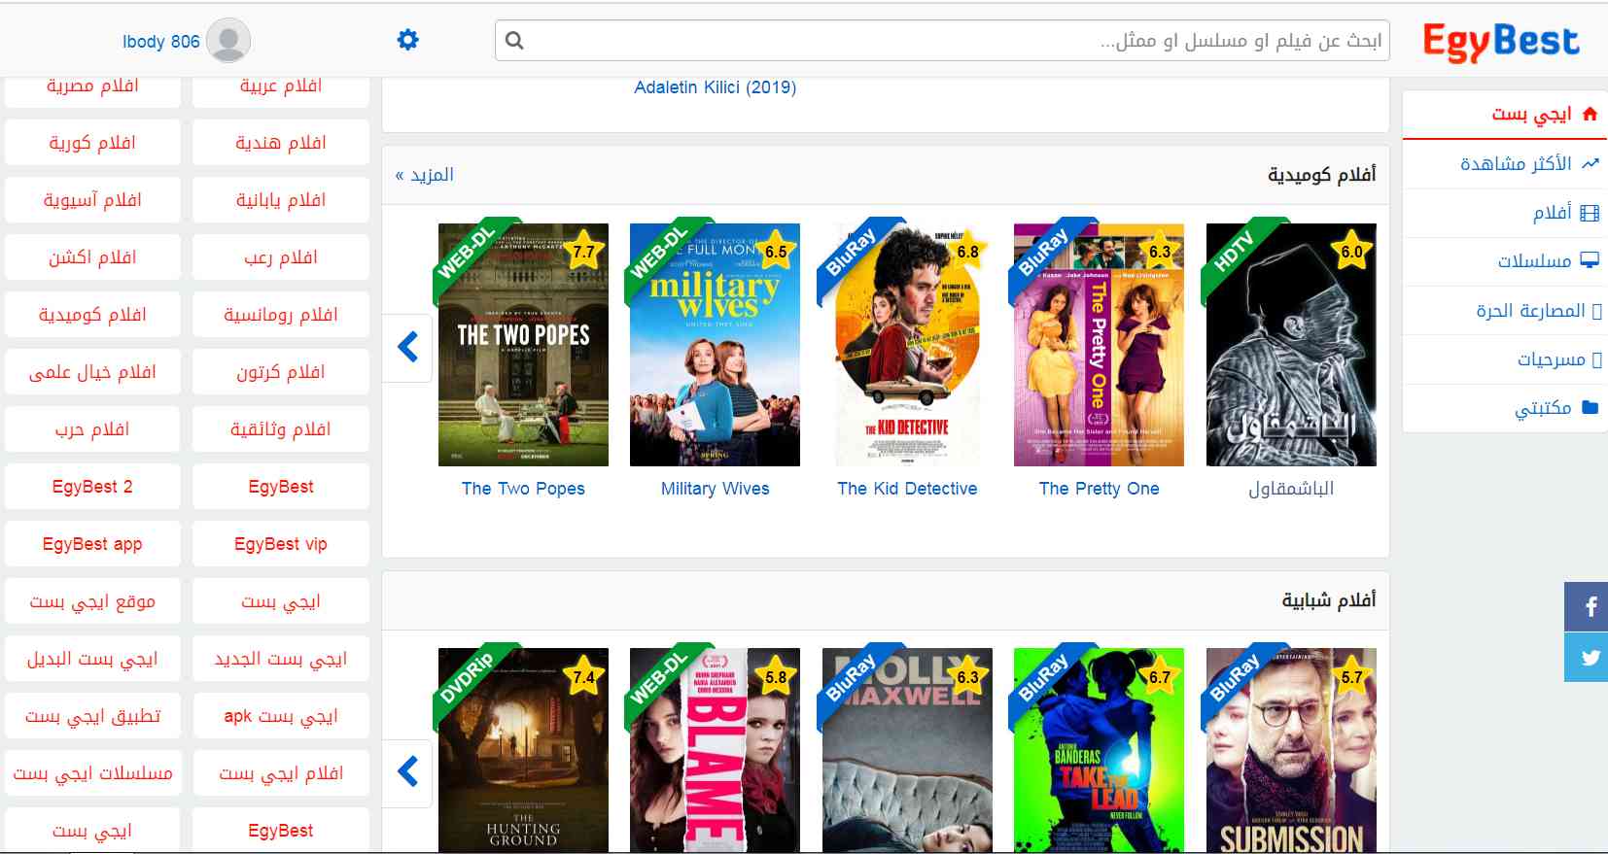Click the Ibody 806 user avatar
The width and height of the screenshot is (1608, 854).
[x=228, y=41]
